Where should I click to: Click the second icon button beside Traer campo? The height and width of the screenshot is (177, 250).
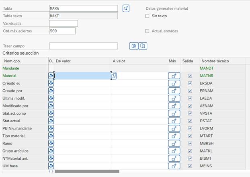pyautogui.click(x=143, y=46)
